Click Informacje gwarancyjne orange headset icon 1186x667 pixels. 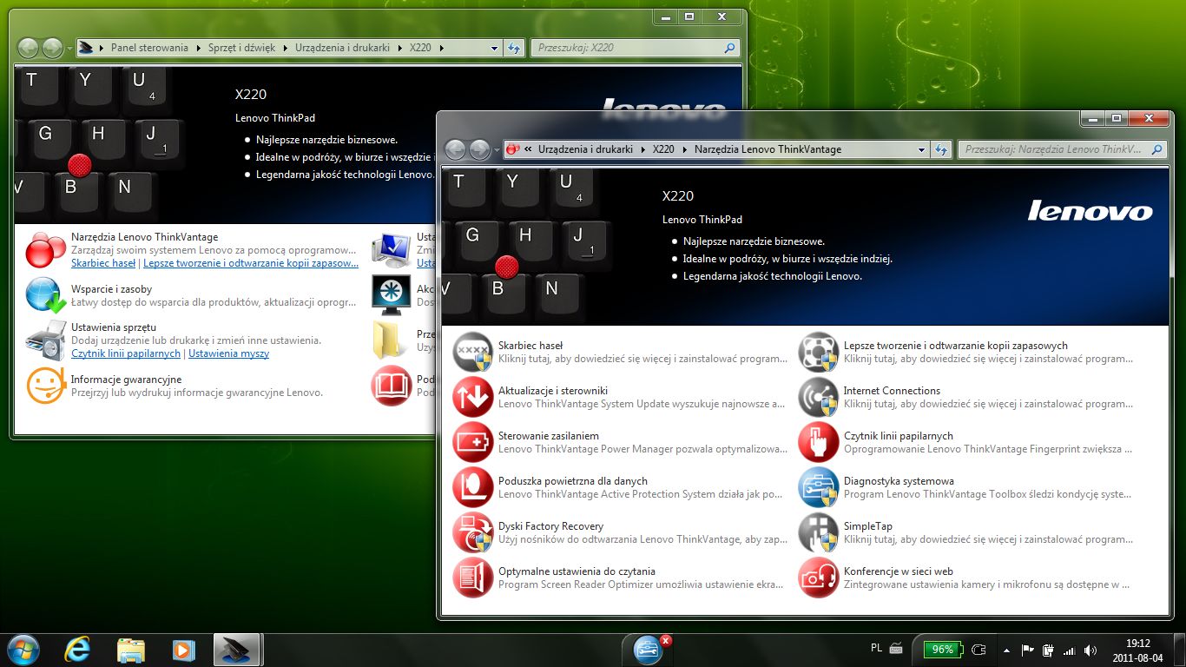point(45,386)
